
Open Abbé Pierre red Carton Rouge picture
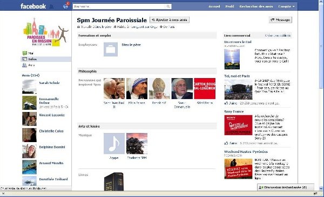tap(205, 89)
